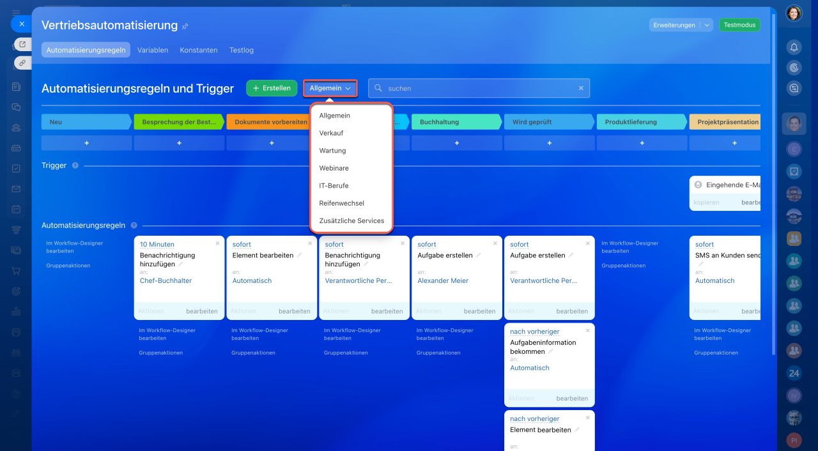Click the Testmodus button
The height and width of the screenshot is (451, 818).
[739, 25]
